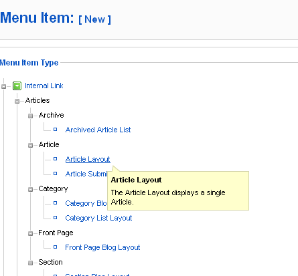
Task: Collapse the Archive node
Action: 30,116
